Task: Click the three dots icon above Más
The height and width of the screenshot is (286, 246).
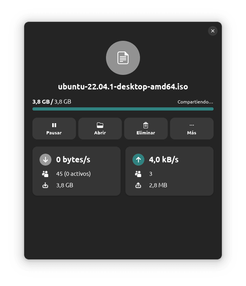Action: tap(192, 125)
